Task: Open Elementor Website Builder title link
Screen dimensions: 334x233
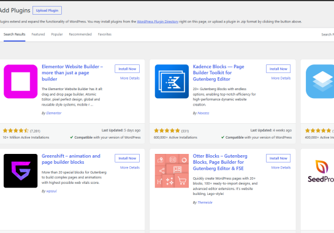Action: (72, 73)
